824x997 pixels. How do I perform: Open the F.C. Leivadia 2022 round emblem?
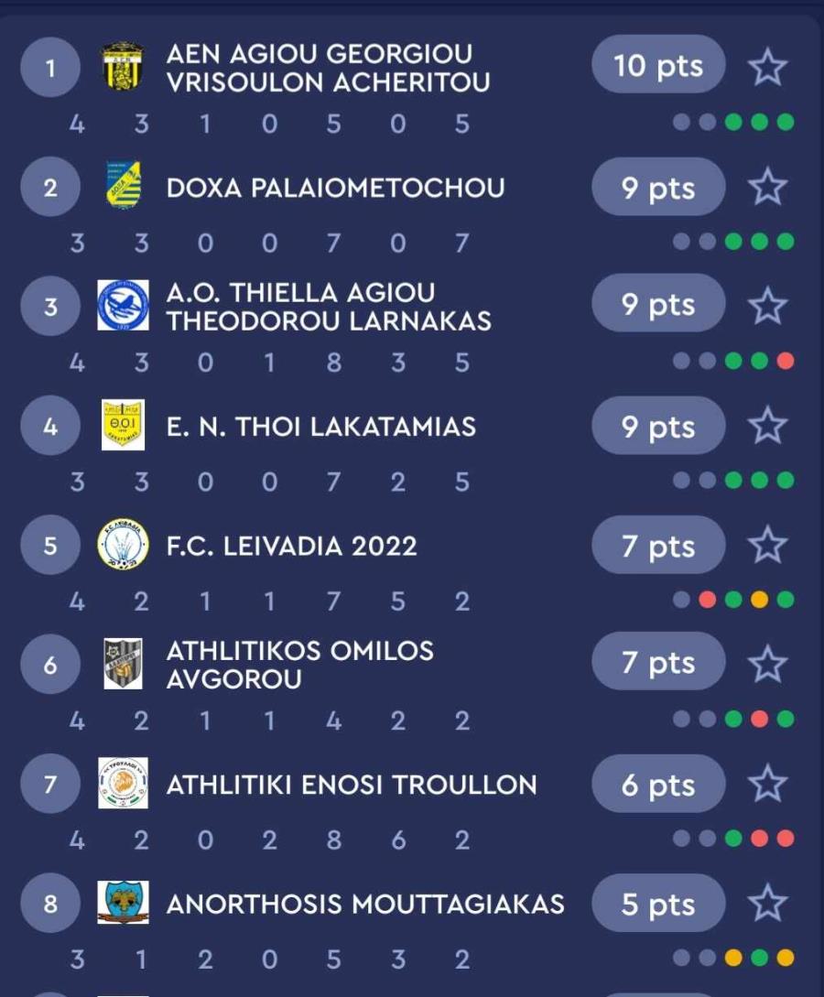click(x=124, y=544)
